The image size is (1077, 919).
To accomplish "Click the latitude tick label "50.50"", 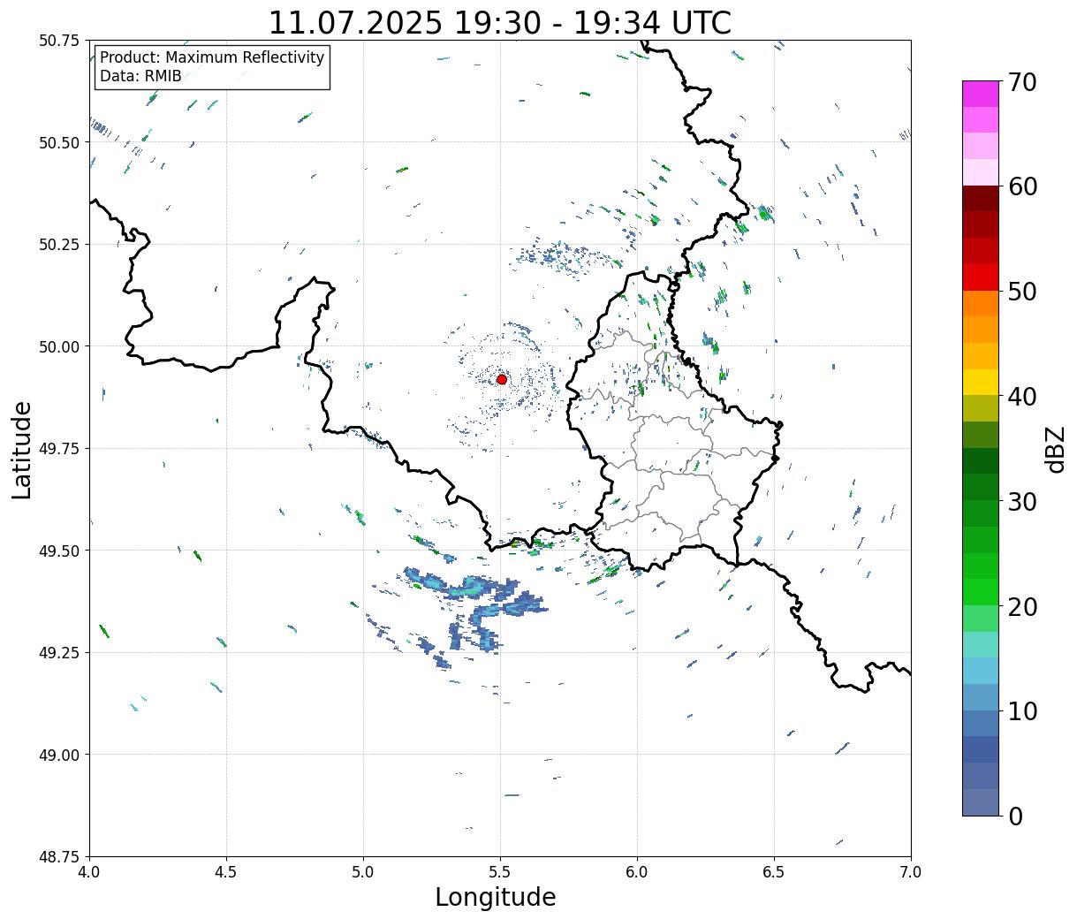I will [59, 142].
